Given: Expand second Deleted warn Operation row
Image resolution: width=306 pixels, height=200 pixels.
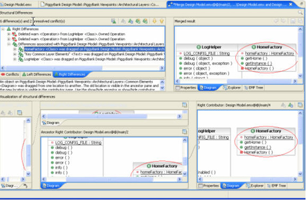Looking at the screenshot, I should coord(9,39).
